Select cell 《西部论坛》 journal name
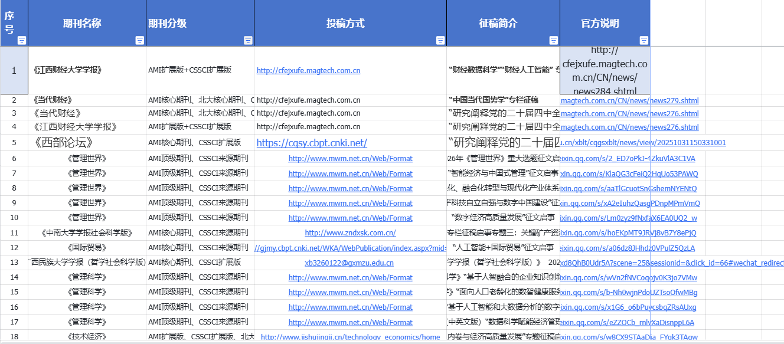This screenshot has width=784, height=344. click(87, 143)
